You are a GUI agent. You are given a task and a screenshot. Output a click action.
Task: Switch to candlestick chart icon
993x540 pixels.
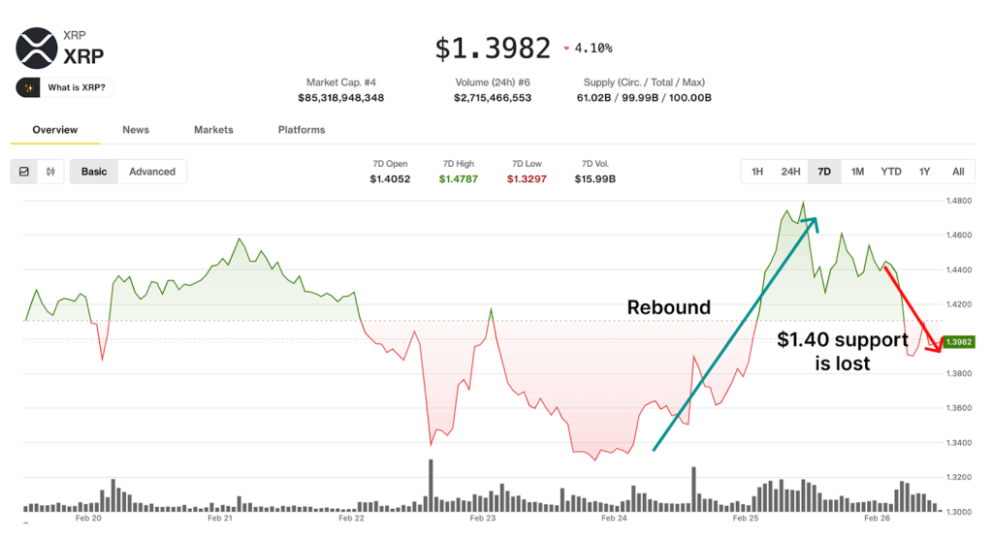point(50,172)
